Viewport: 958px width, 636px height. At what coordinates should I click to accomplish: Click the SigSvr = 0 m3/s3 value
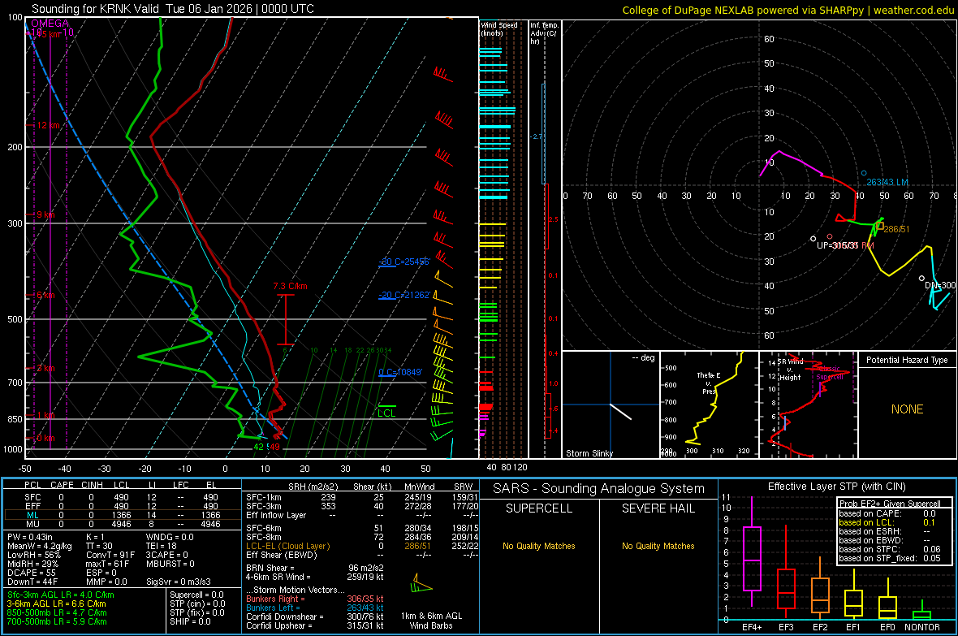(x=179, y=582)
